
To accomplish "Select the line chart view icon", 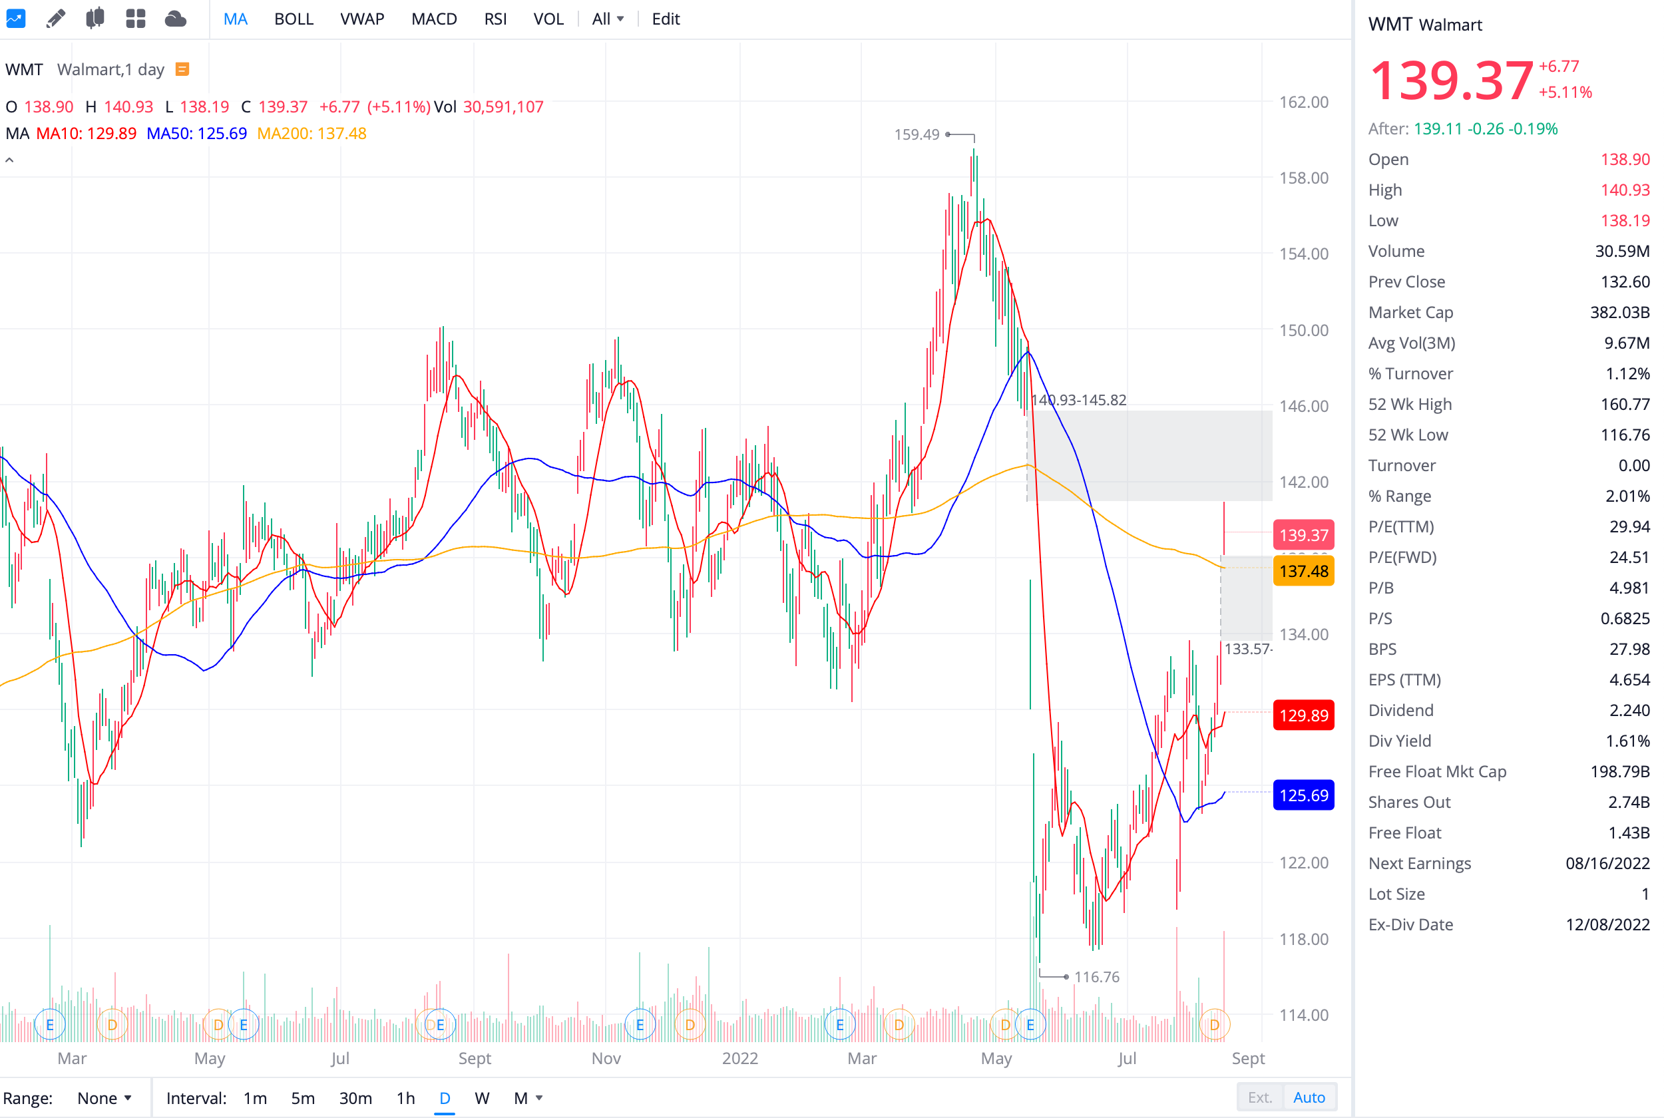I will pos(16,18).
